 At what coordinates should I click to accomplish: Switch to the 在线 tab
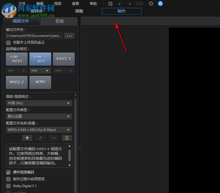pos(59,21)
